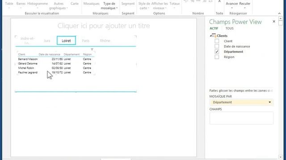
Task: Sort by the Date de naissance column header
Action: coord(49,54)
